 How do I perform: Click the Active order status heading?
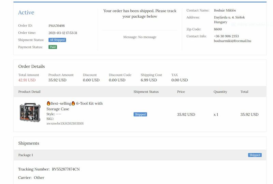[x=26, y=13]
